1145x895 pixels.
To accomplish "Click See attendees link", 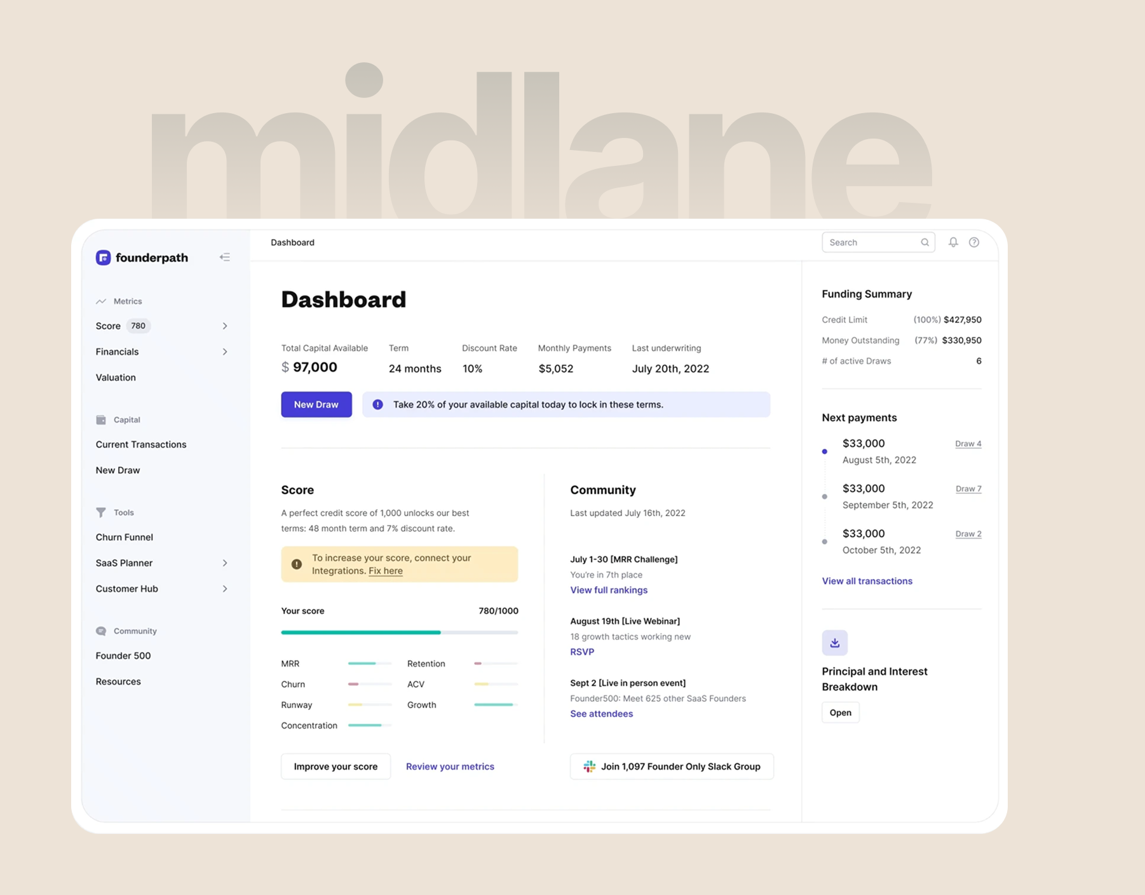I will click(x=602, y=714).
